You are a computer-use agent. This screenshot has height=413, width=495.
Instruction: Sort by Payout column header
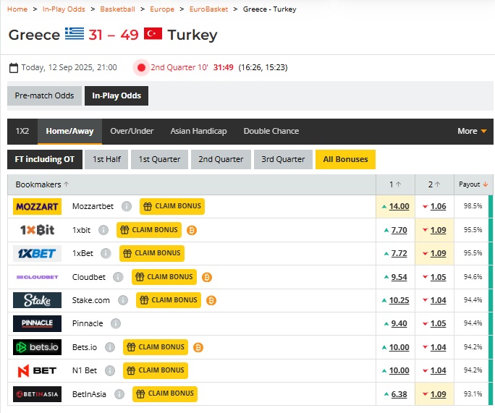click(473, 184)
